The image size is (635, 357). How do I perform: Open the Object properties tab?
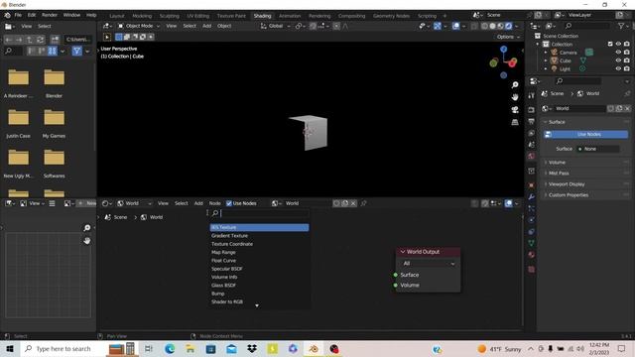pos(532,185)
